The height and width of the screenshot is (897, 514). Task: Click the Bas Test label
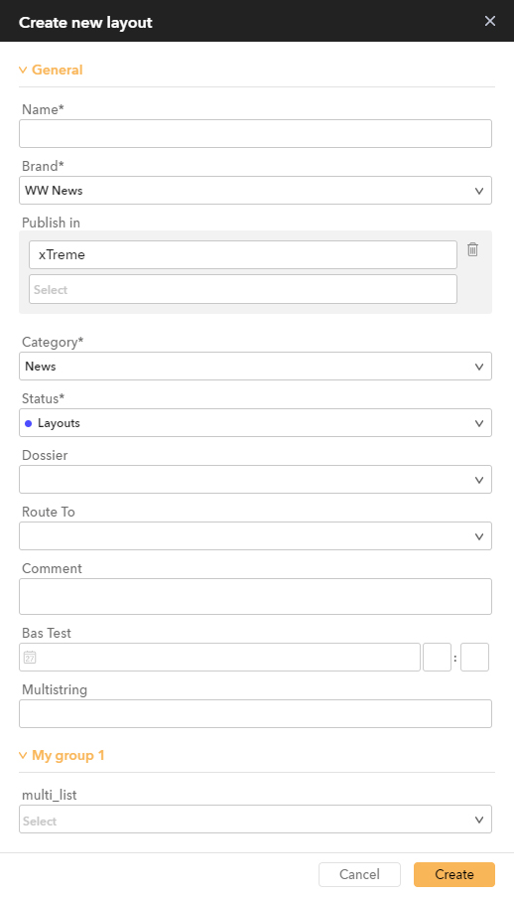47,633
